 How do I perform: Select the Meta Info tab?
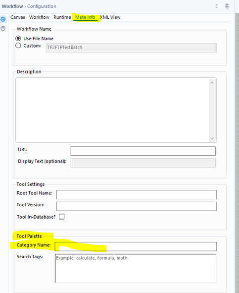coord(85,17)
